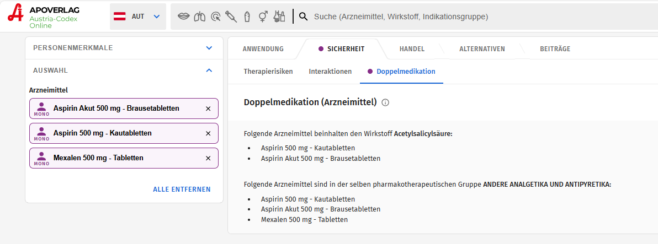658x244 pixels.
Task: Click the lungs (inhalation) icon
Action: [200, 17]
